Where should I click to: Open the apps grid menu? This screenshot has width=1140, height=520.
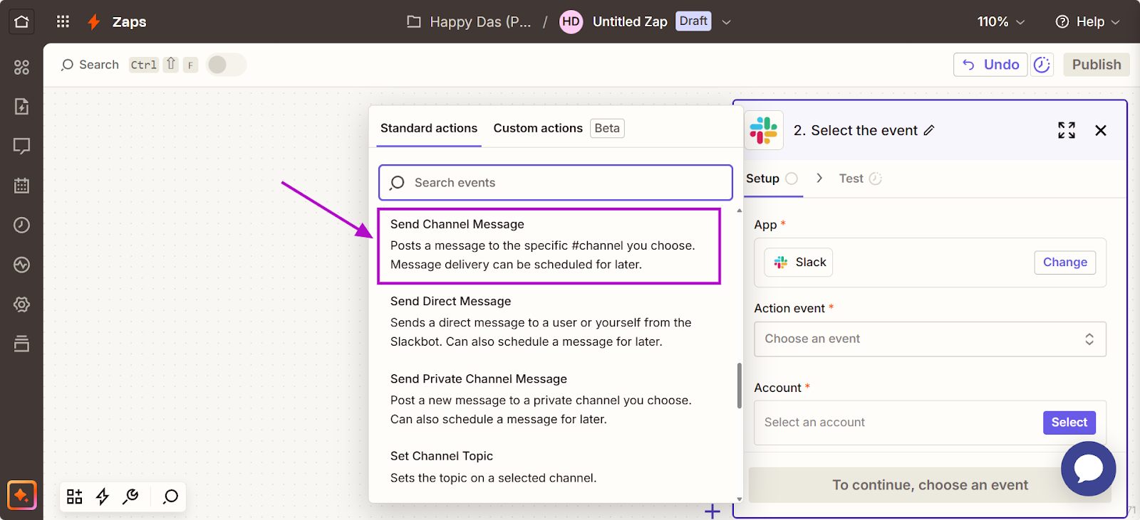[63, 21]
